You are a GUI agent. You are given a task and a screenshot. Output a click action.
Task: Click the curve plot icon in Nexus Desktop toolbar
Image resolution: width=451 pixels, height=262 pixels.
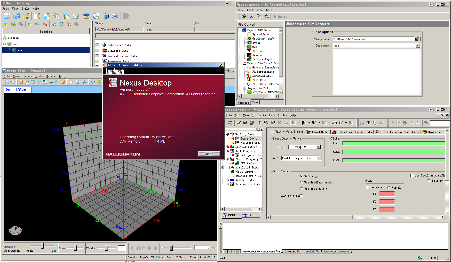click(96, 16)
